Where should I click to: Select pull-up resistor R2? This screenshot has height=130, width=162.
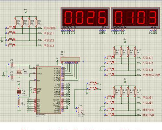[16, 22]
